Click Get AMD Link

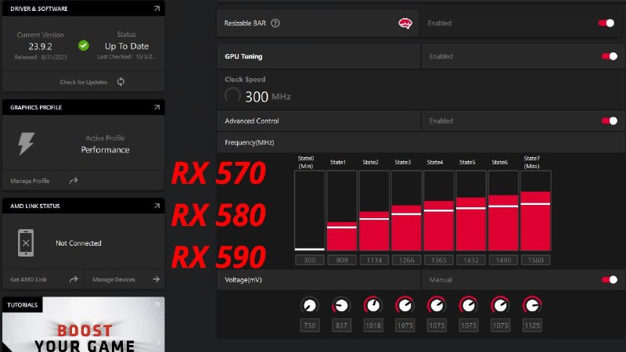tap(28, 279)
